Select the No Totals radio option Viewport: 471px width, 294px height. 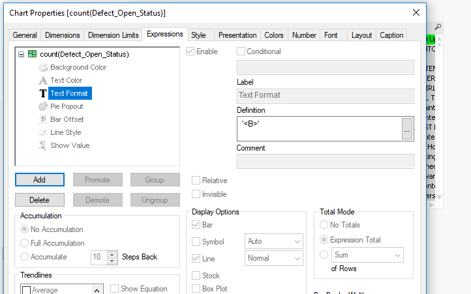[x=324, y=225]
